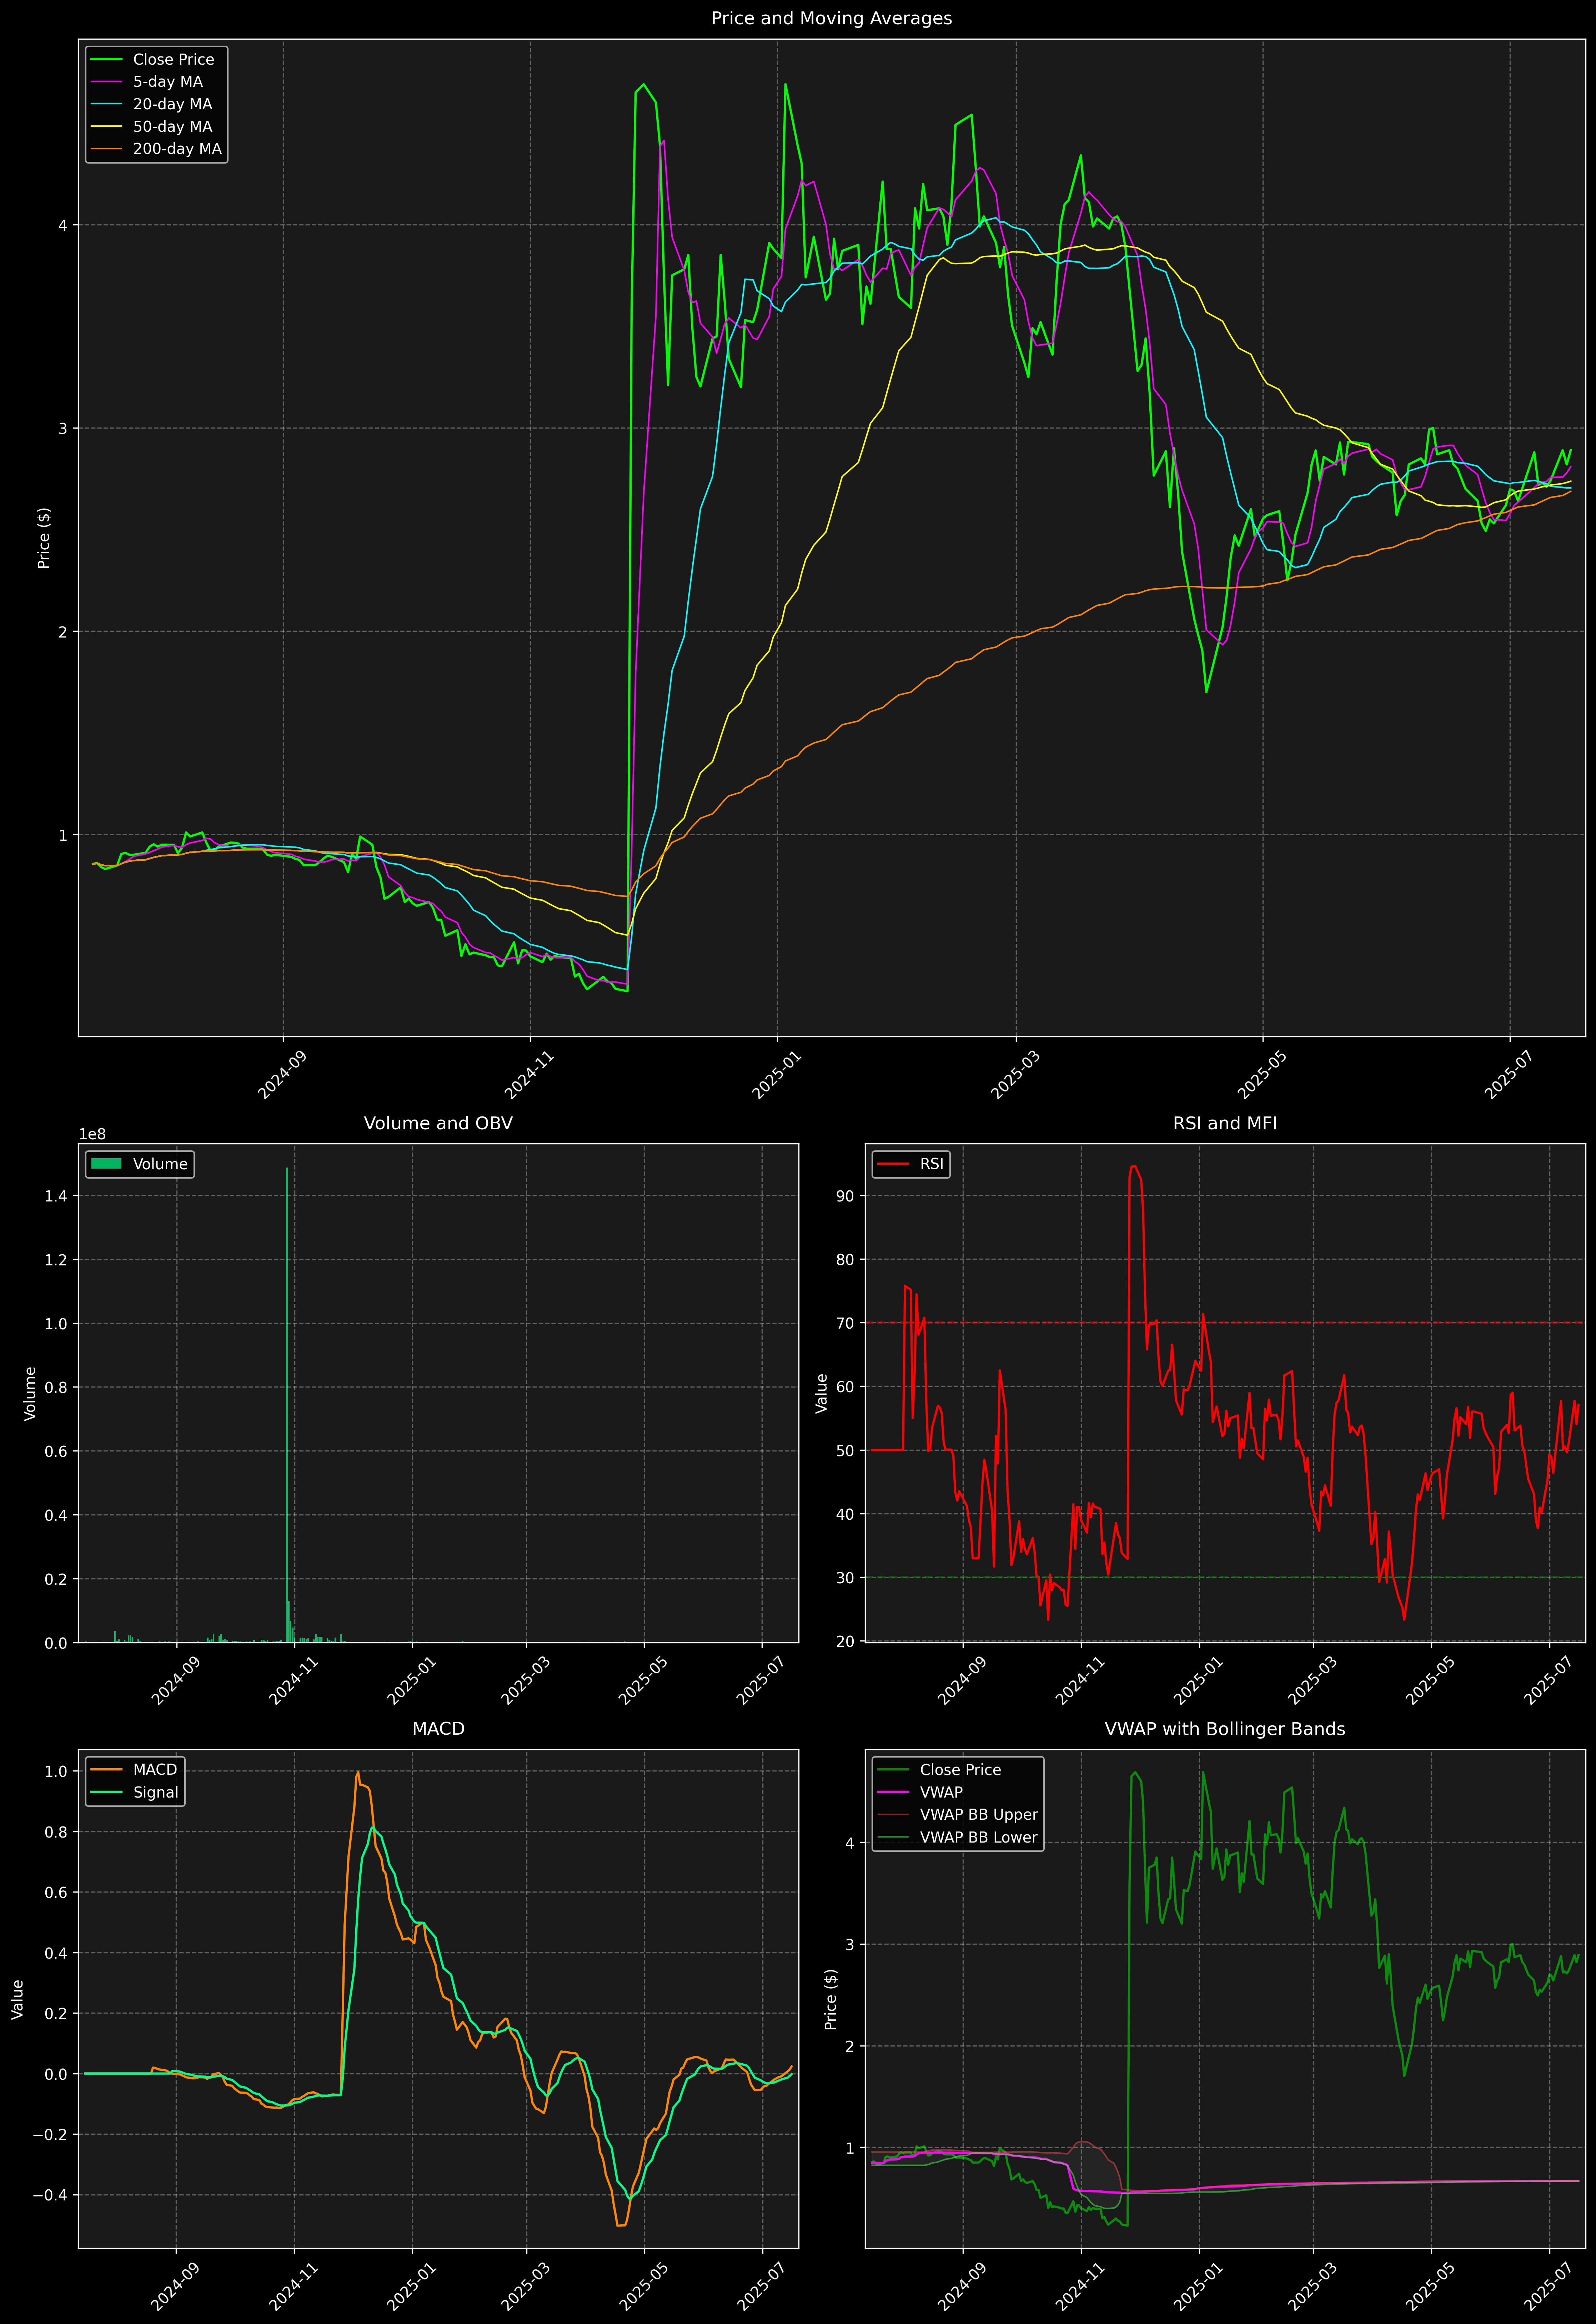Click the '90' y-axis tick on RSI chart
The height and width of the screenshot is (2324, 1596).
pyautogui.click(x=846, y=1196)
